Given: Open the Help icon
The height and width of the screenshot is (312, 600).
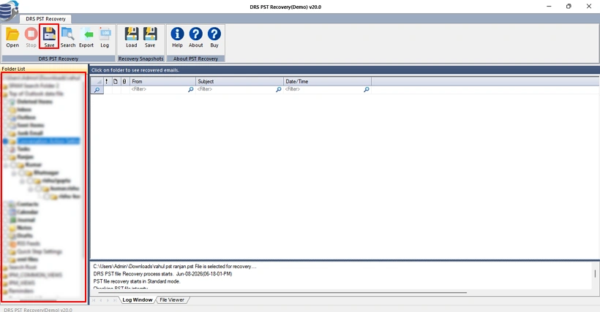Looking at the screenshot, I should (x=177, y=37).
